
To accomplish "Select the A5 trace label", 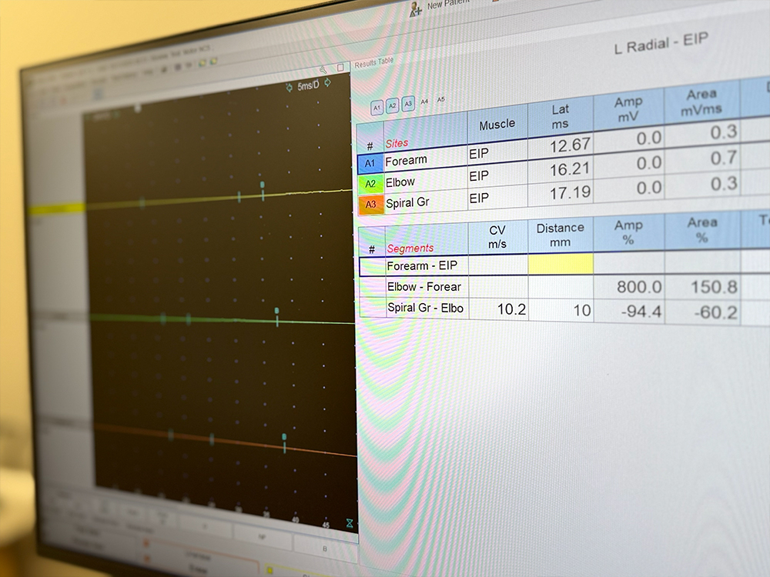I will pos(441,99).
